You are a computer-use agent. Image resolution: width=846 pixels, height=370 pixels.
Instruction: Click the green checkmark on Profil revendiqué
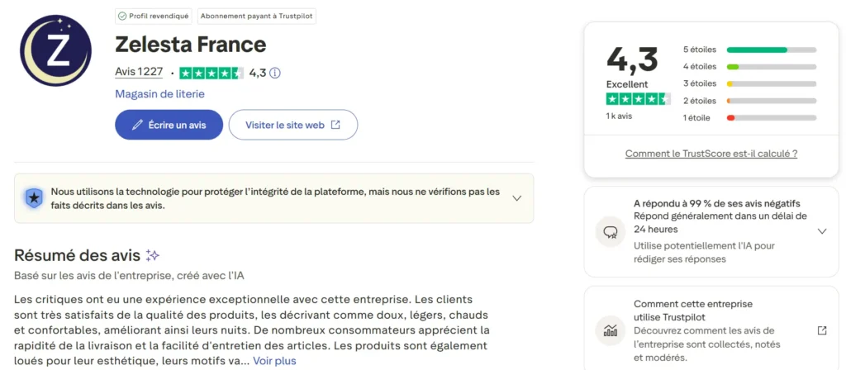tap(122, 17)
